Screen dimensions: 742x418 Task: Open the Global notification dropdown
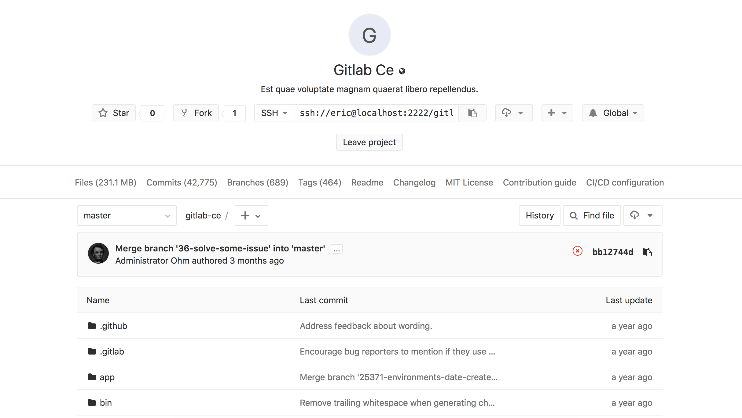pyautogui.click(x=613, y=113)
